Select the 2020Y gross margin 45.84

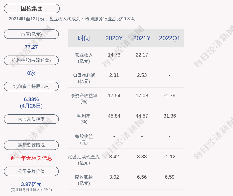click(114, 116)
